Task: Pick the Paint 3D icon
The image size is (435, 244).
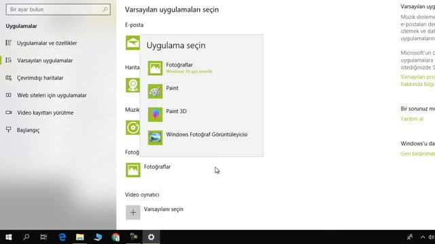Action: (x=155, y=115)
